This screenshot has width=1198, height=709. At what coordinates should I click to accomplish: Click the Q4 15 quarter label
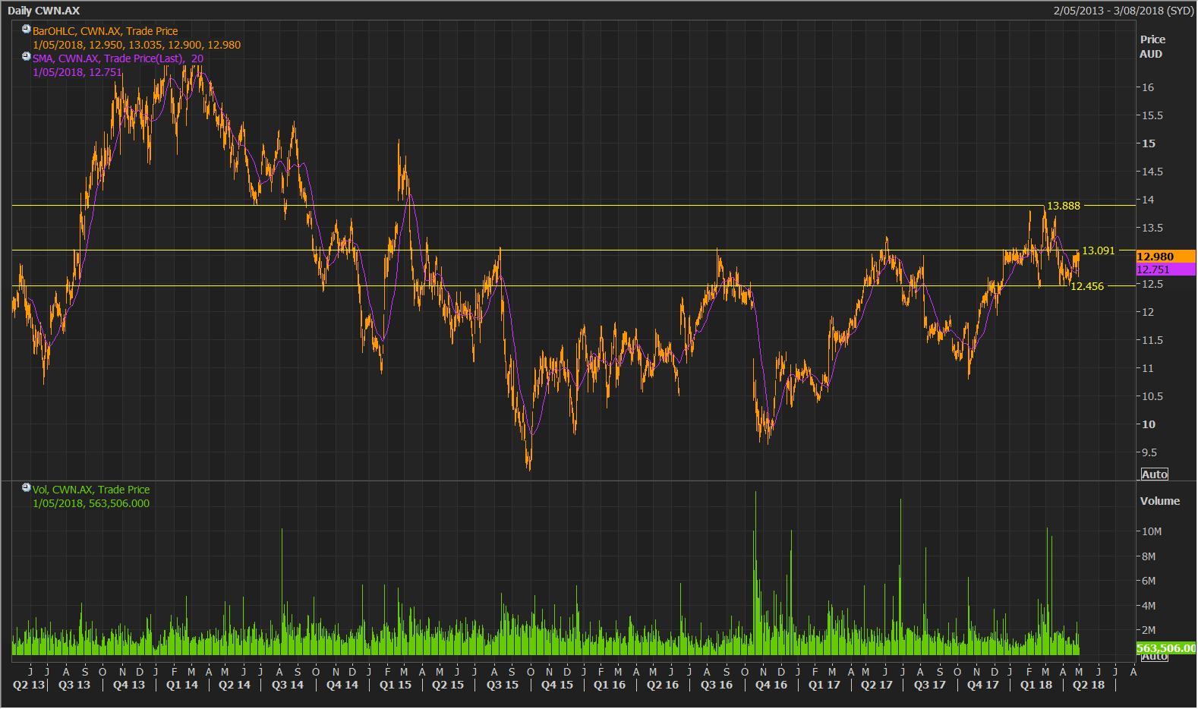[557, 685]
